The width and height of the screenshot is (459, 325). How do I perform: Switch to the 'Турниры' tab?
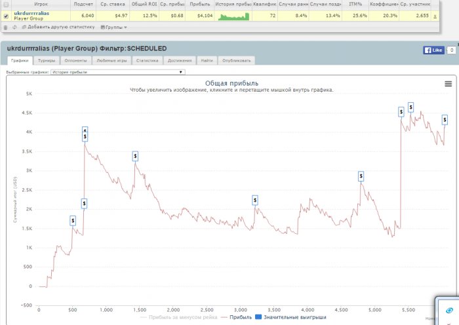click(47, 60)
